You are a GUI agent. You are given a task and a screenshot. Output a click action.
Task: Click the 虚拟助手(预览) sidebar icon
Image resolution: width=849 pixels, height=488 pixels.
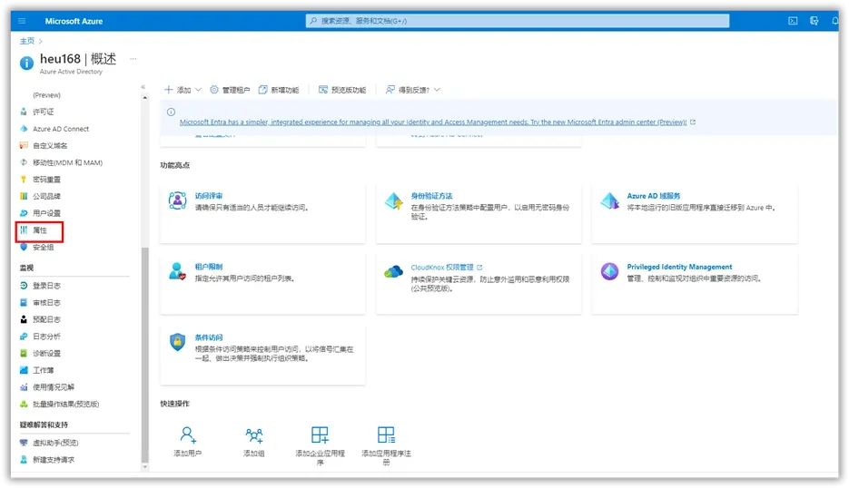click(x=24, y=443)
